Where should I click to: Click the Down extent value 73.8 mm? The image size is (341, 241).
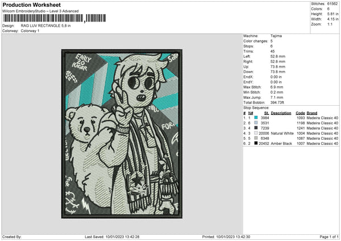[x=278, y=72]
